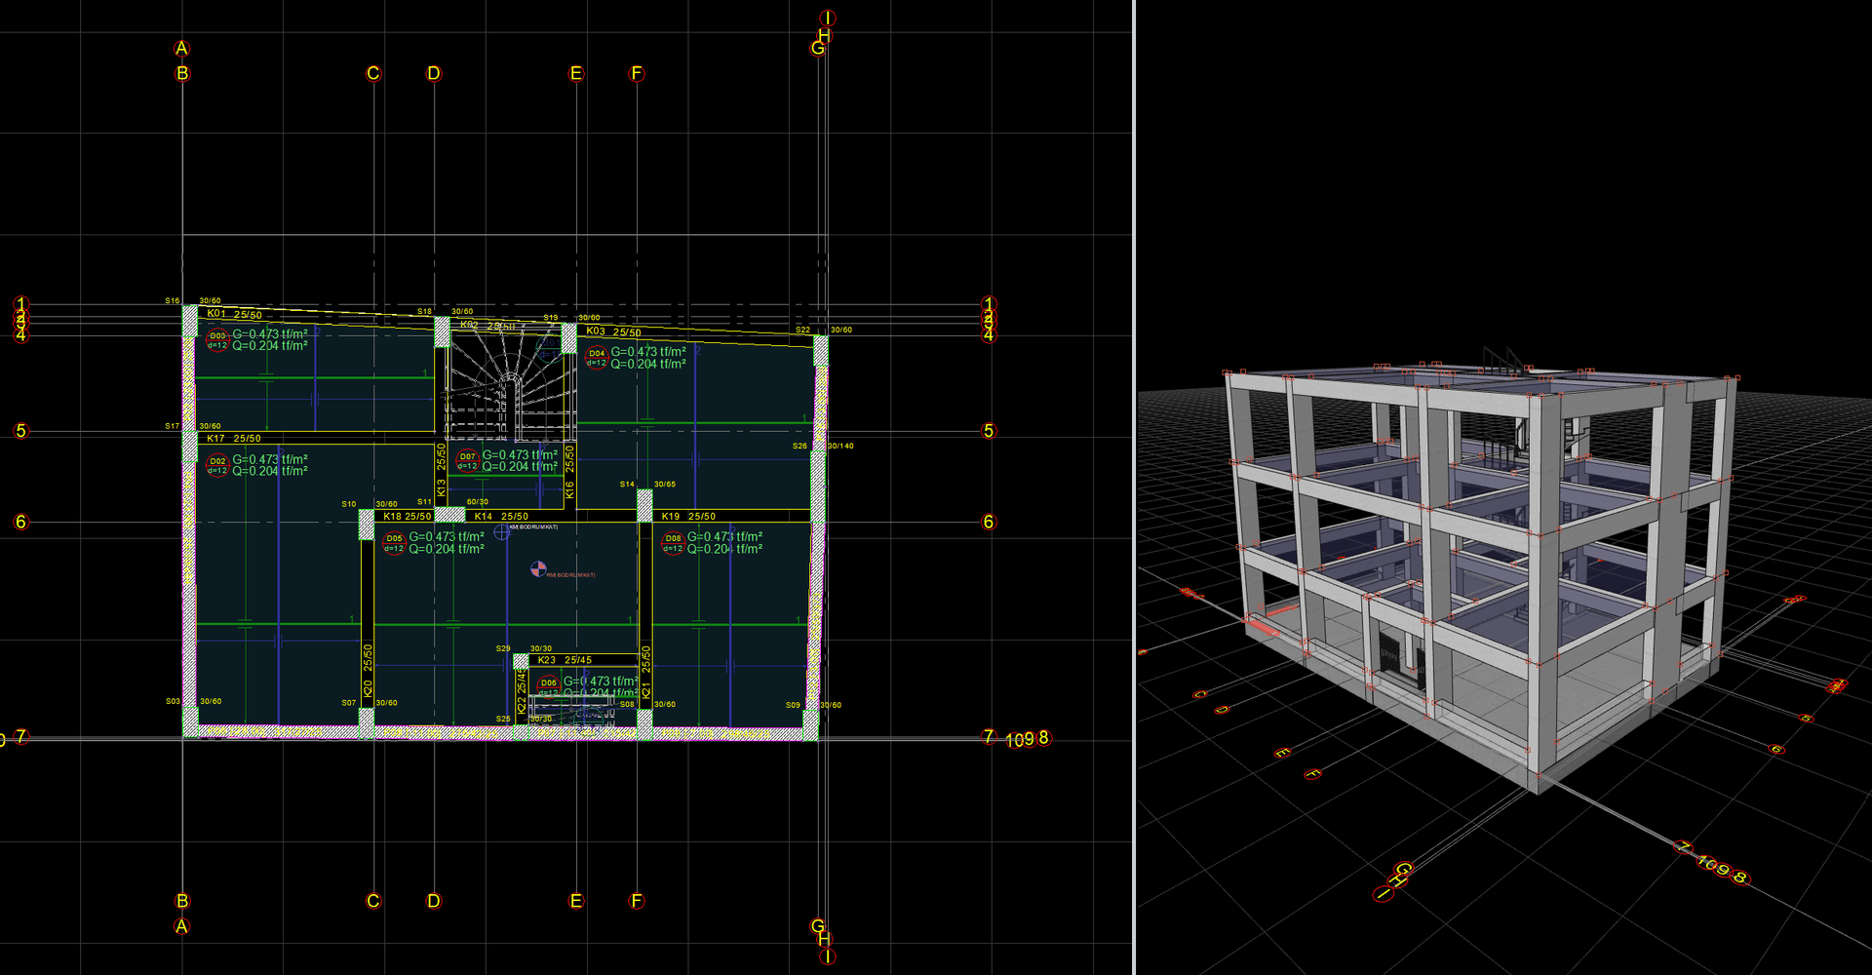Image resolution: width=1872 pixels, height=975 pixels.
Task: Click column label S18
Action: [425, 311]
